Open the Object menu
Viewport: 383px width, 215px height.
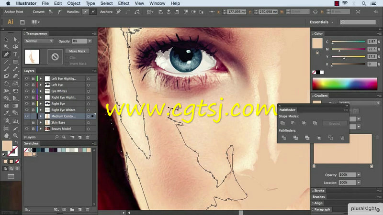[x=74, y=3]
